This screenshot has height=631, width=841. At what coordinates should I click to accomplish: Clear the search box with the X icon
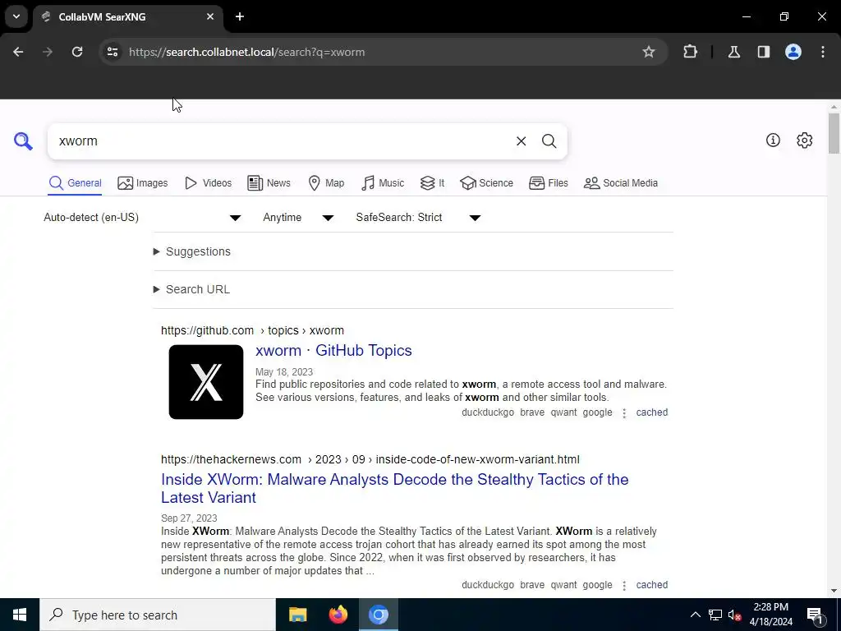tap(521, 141)
